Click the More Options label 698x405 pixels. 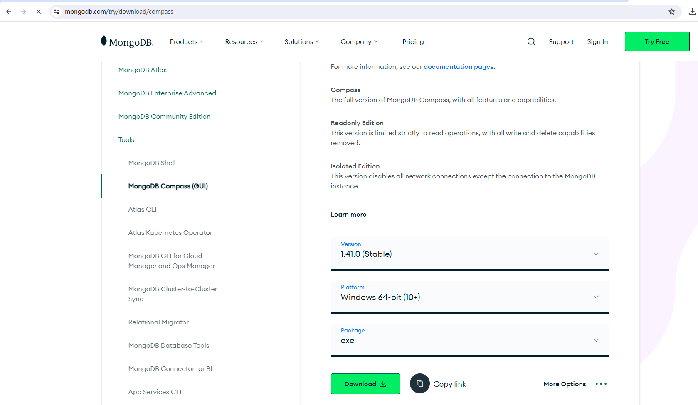point(565,384)
